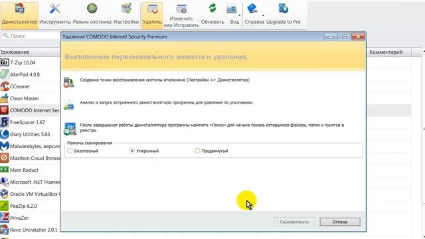This screenshot has width=425, height=239.
Task: Open the Инструменты toolbar button
Action: coord(55,15)
